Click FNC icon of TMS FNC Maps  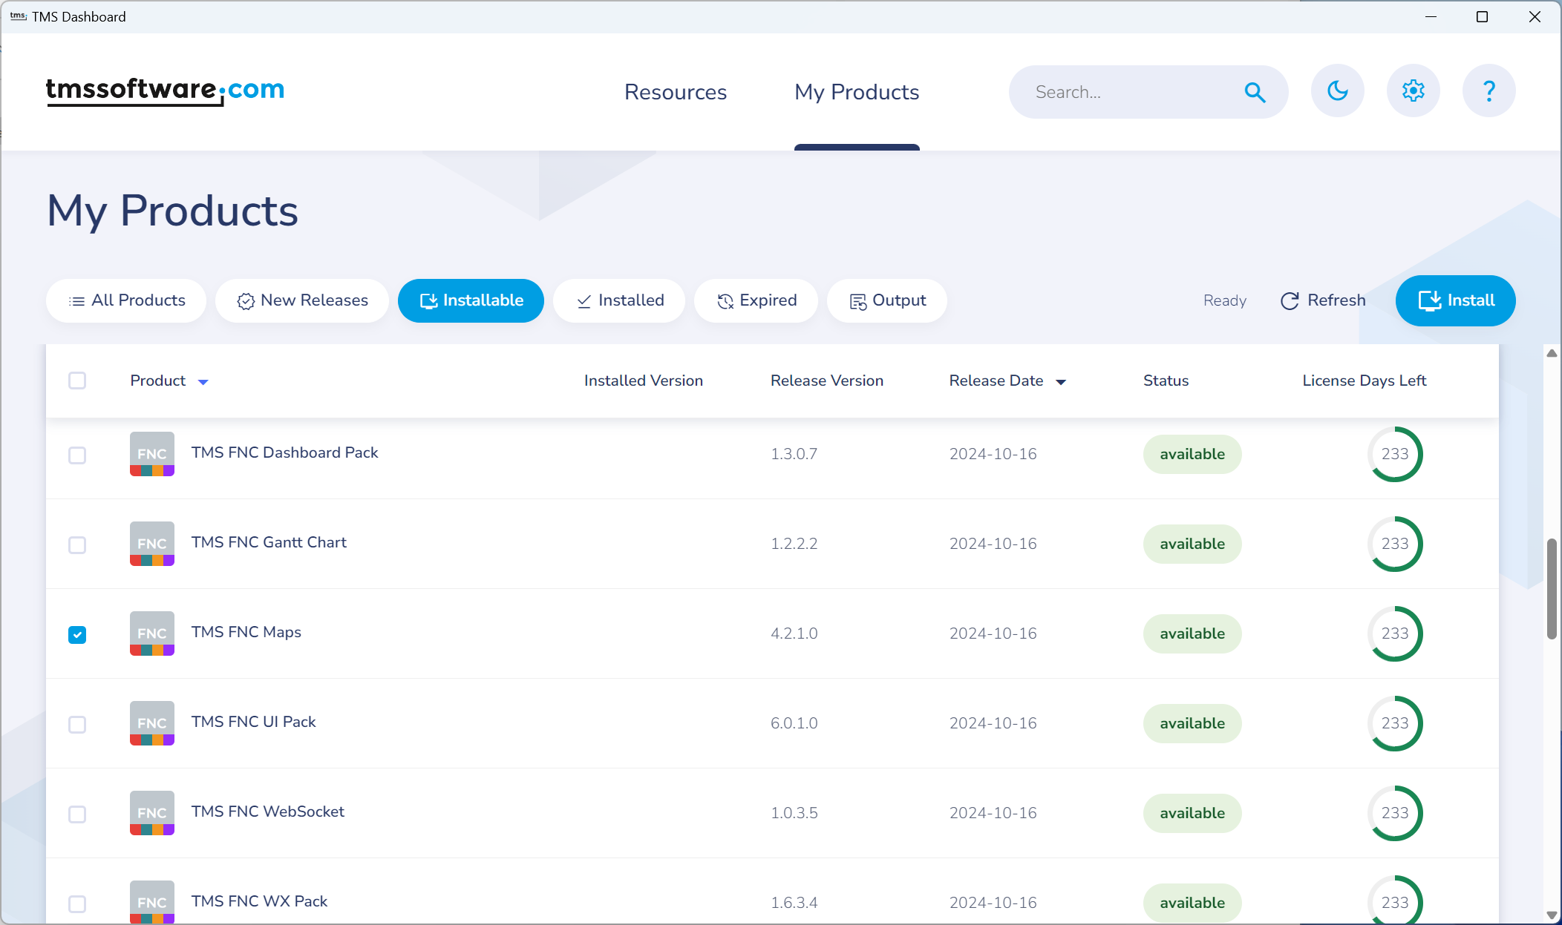tap(152, 633)
